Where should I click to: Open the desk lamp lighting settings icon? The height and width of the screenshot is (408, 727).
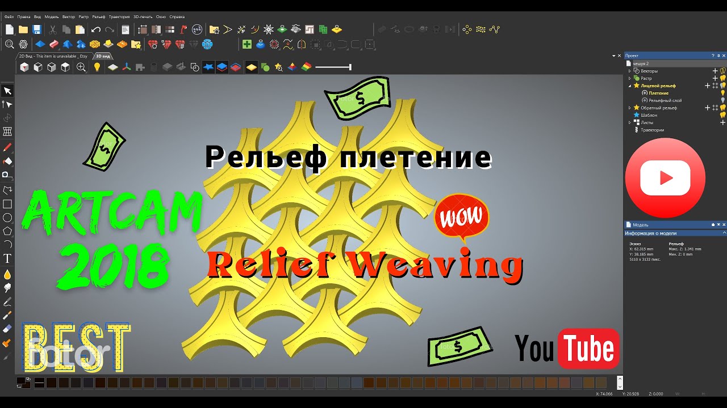pyautogui.click(x=183, y=29)
